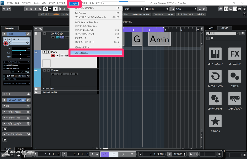Redo using the toolbar redo arrow
This screenshot has height=159, width=247.
[9, 9]
